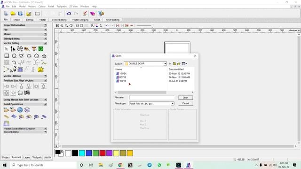Open the View Menu dropdown in Open dialog

click(184, 64)
